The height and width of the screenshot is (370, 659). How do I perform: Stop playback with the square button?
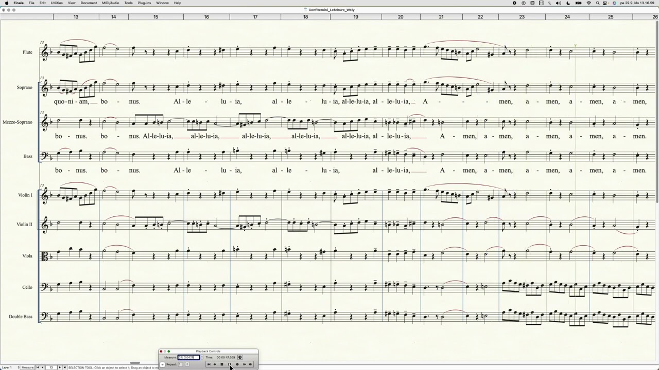222,364
